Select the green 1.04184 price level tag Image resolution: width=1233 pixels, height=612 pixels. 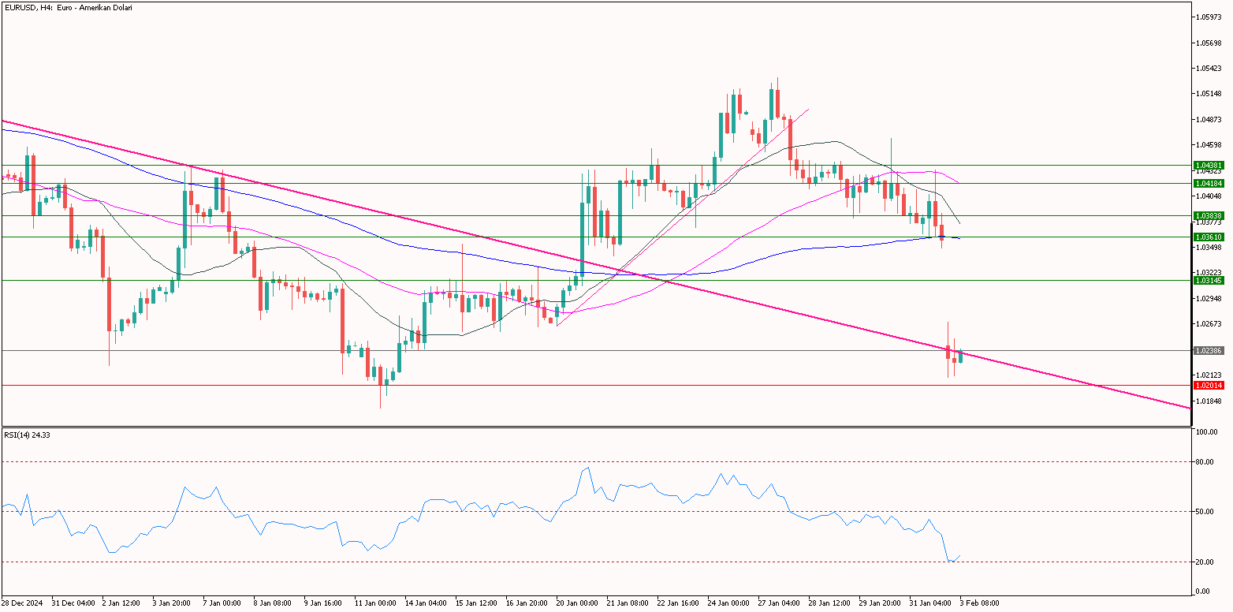pyautogui.click(x=1209, y=183)
